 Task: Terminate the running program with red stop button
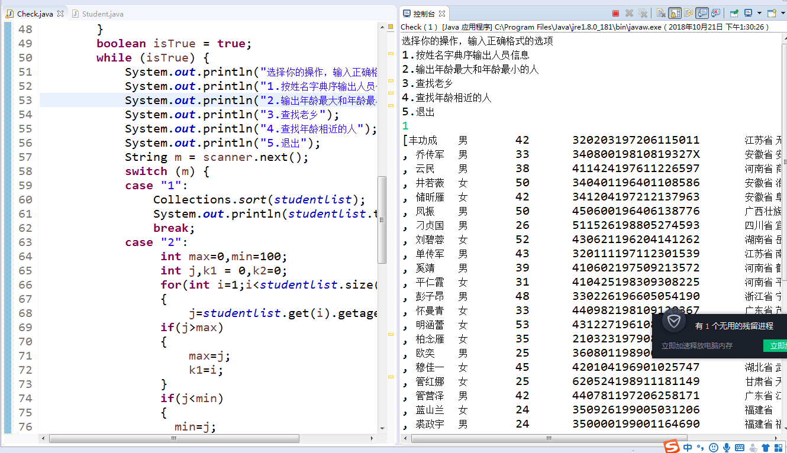[x=615, y=13]
